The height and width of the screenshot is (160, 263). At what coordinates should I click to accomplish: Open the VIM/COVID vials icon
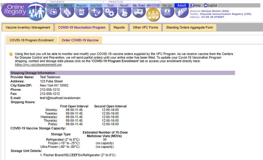point(153,15)
